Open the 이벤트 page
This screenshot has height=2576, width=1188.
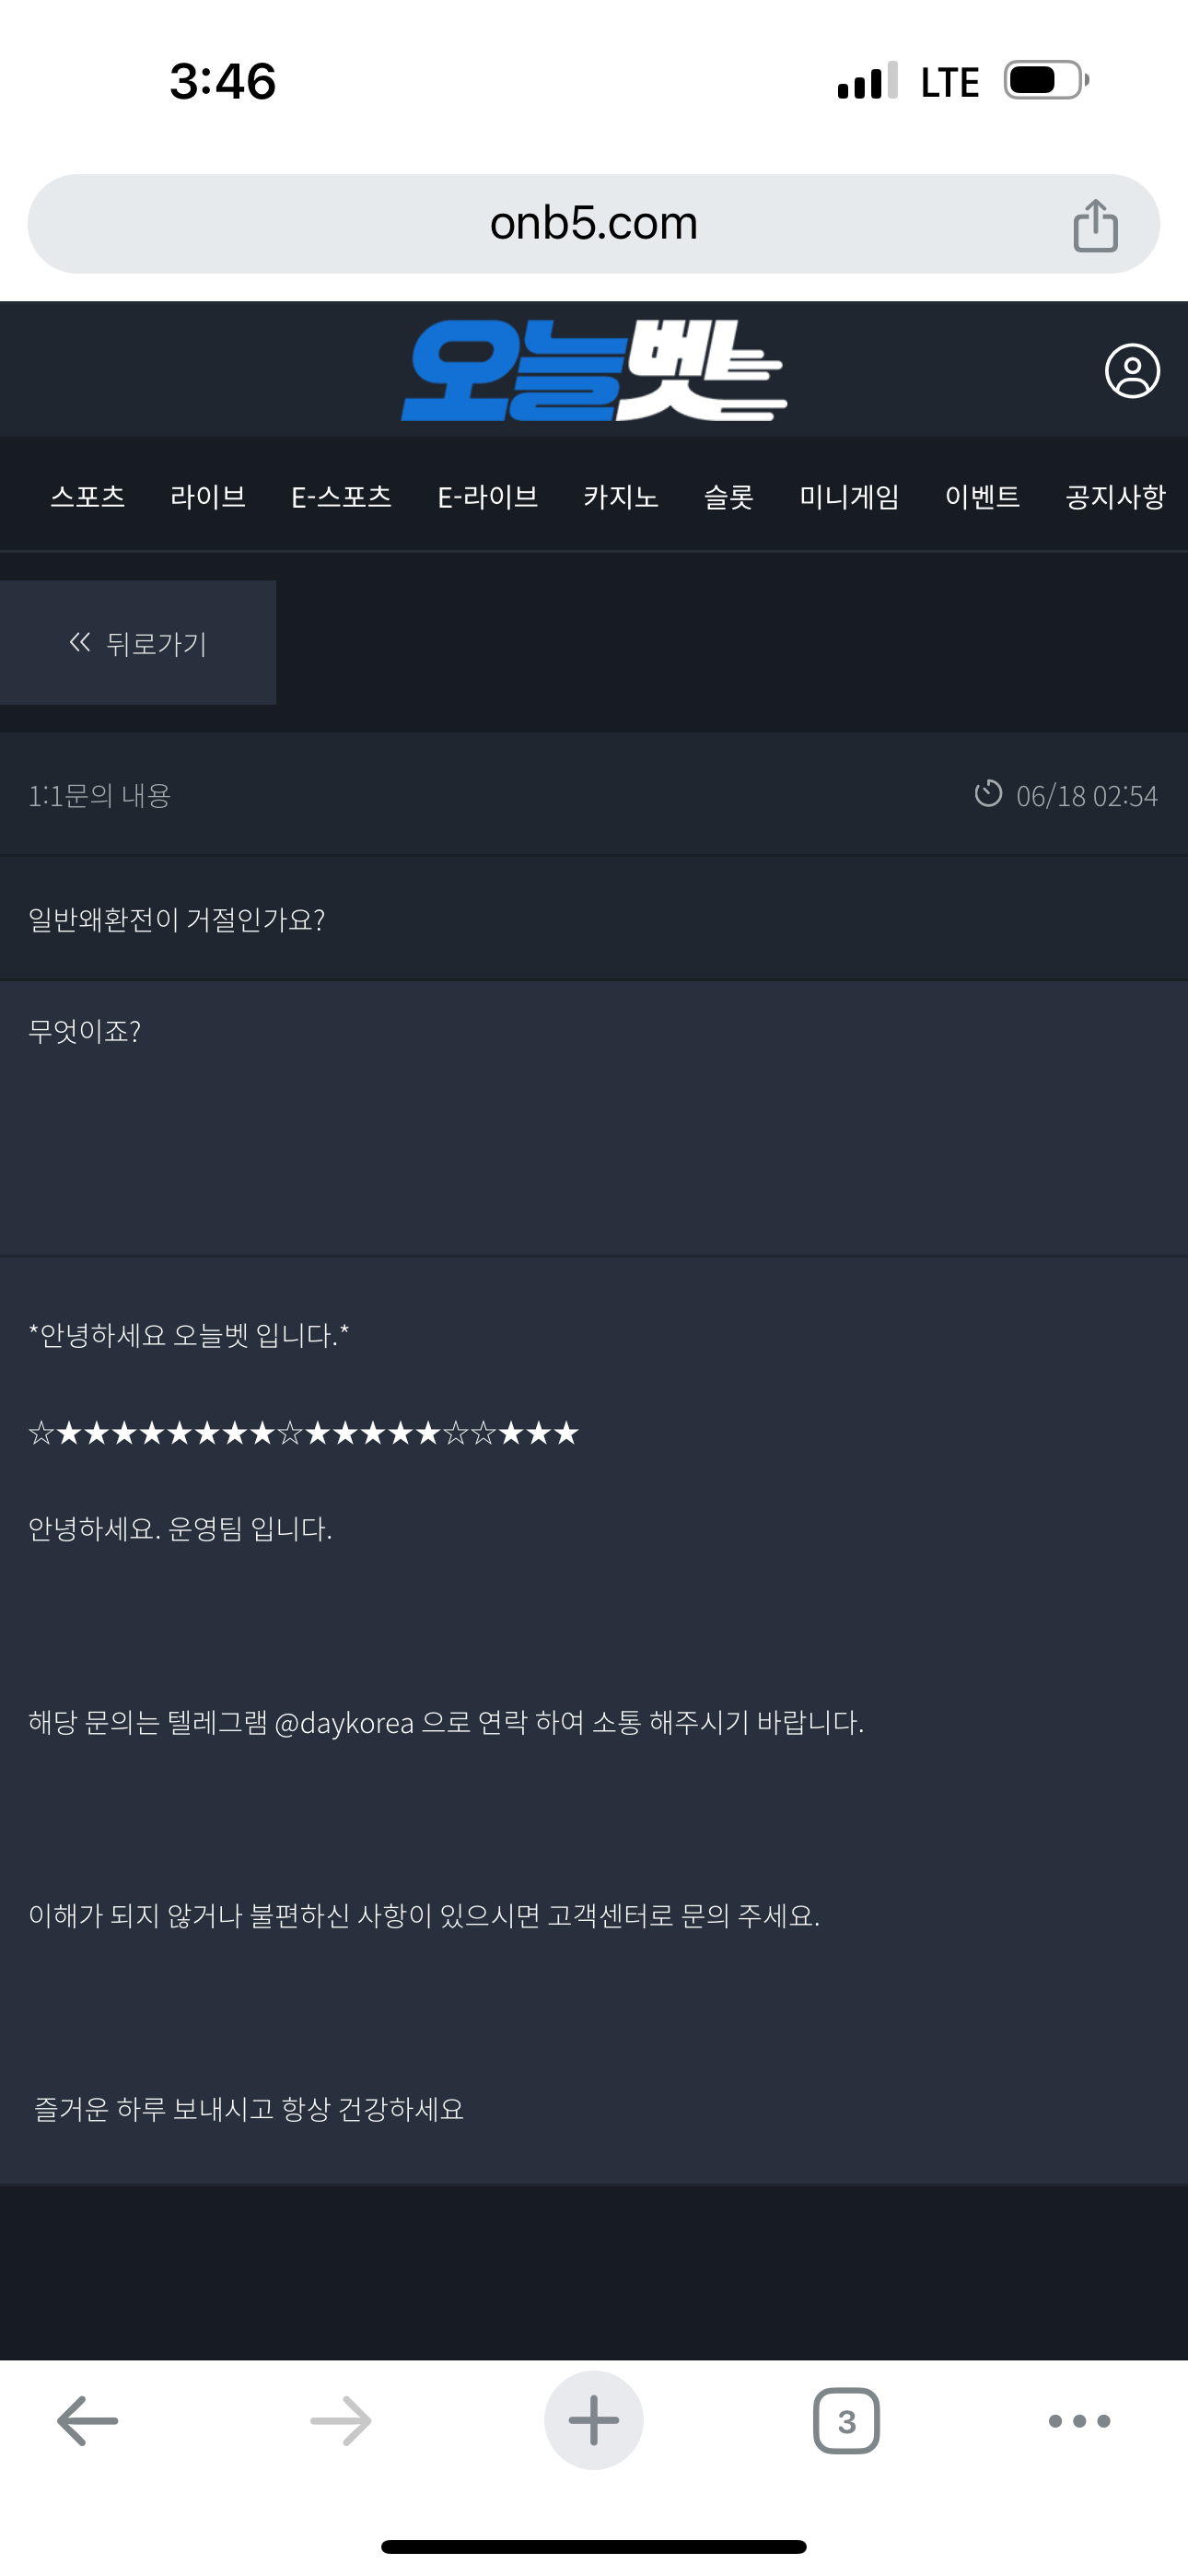[x=982, y=496]
